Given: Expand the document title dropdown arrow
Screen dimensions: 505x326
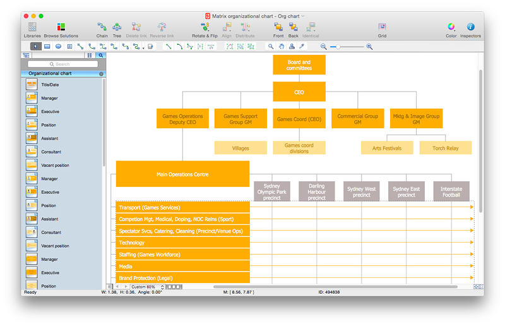Looking at the screenshot, I should point(303,16).
